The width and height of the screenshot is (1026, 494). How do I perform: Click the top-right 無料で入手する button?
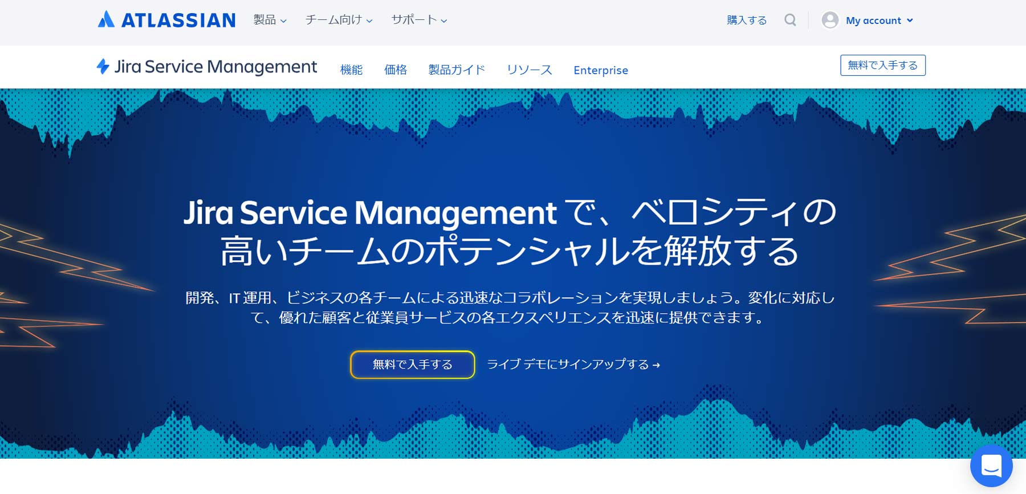[882, 65]
